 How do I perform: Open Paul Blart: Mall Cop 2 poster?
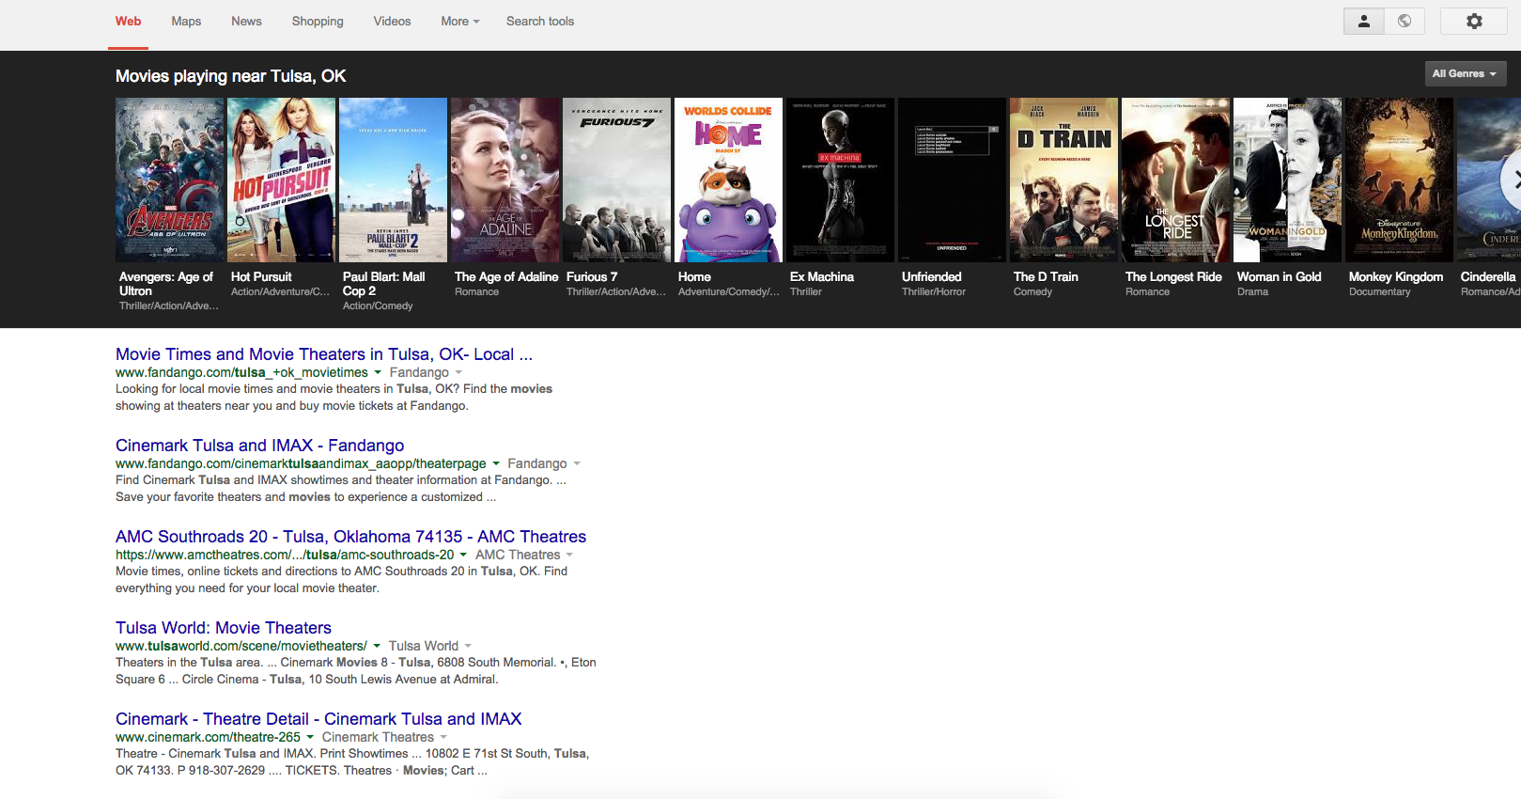coord(393,180)
